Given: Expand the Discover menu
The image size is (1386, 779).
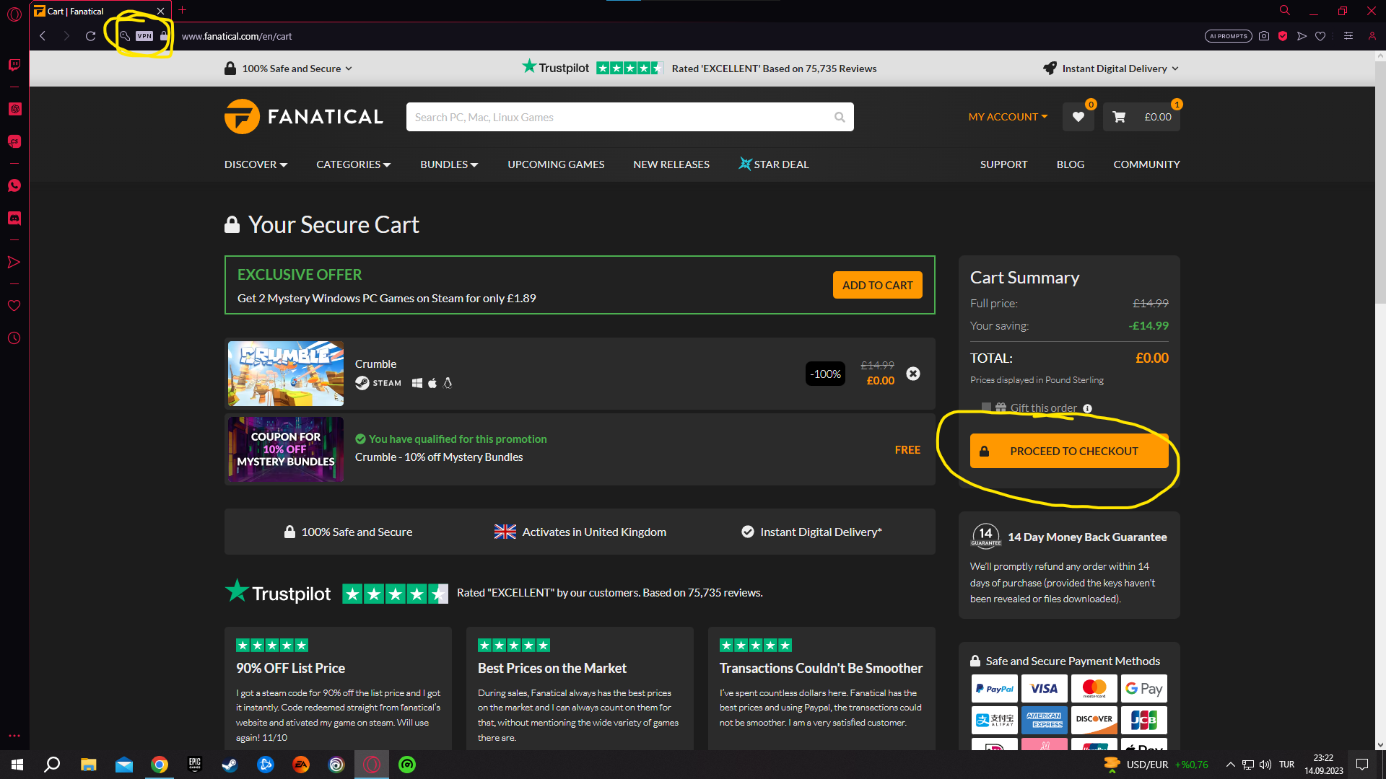Looking at the screenshot, I should pos(256,164).
